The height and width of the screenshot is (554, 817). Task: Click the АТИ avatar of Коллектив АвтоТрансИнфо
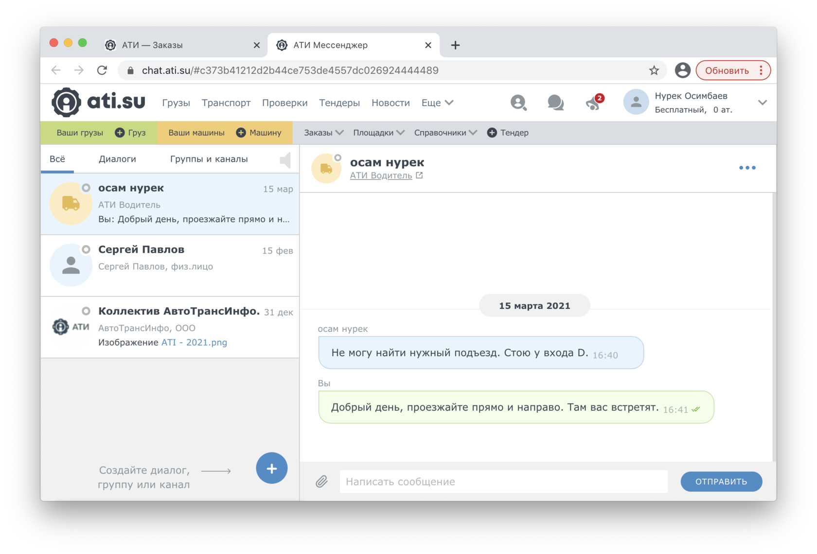pyautogui.click(x=71, y=327)
